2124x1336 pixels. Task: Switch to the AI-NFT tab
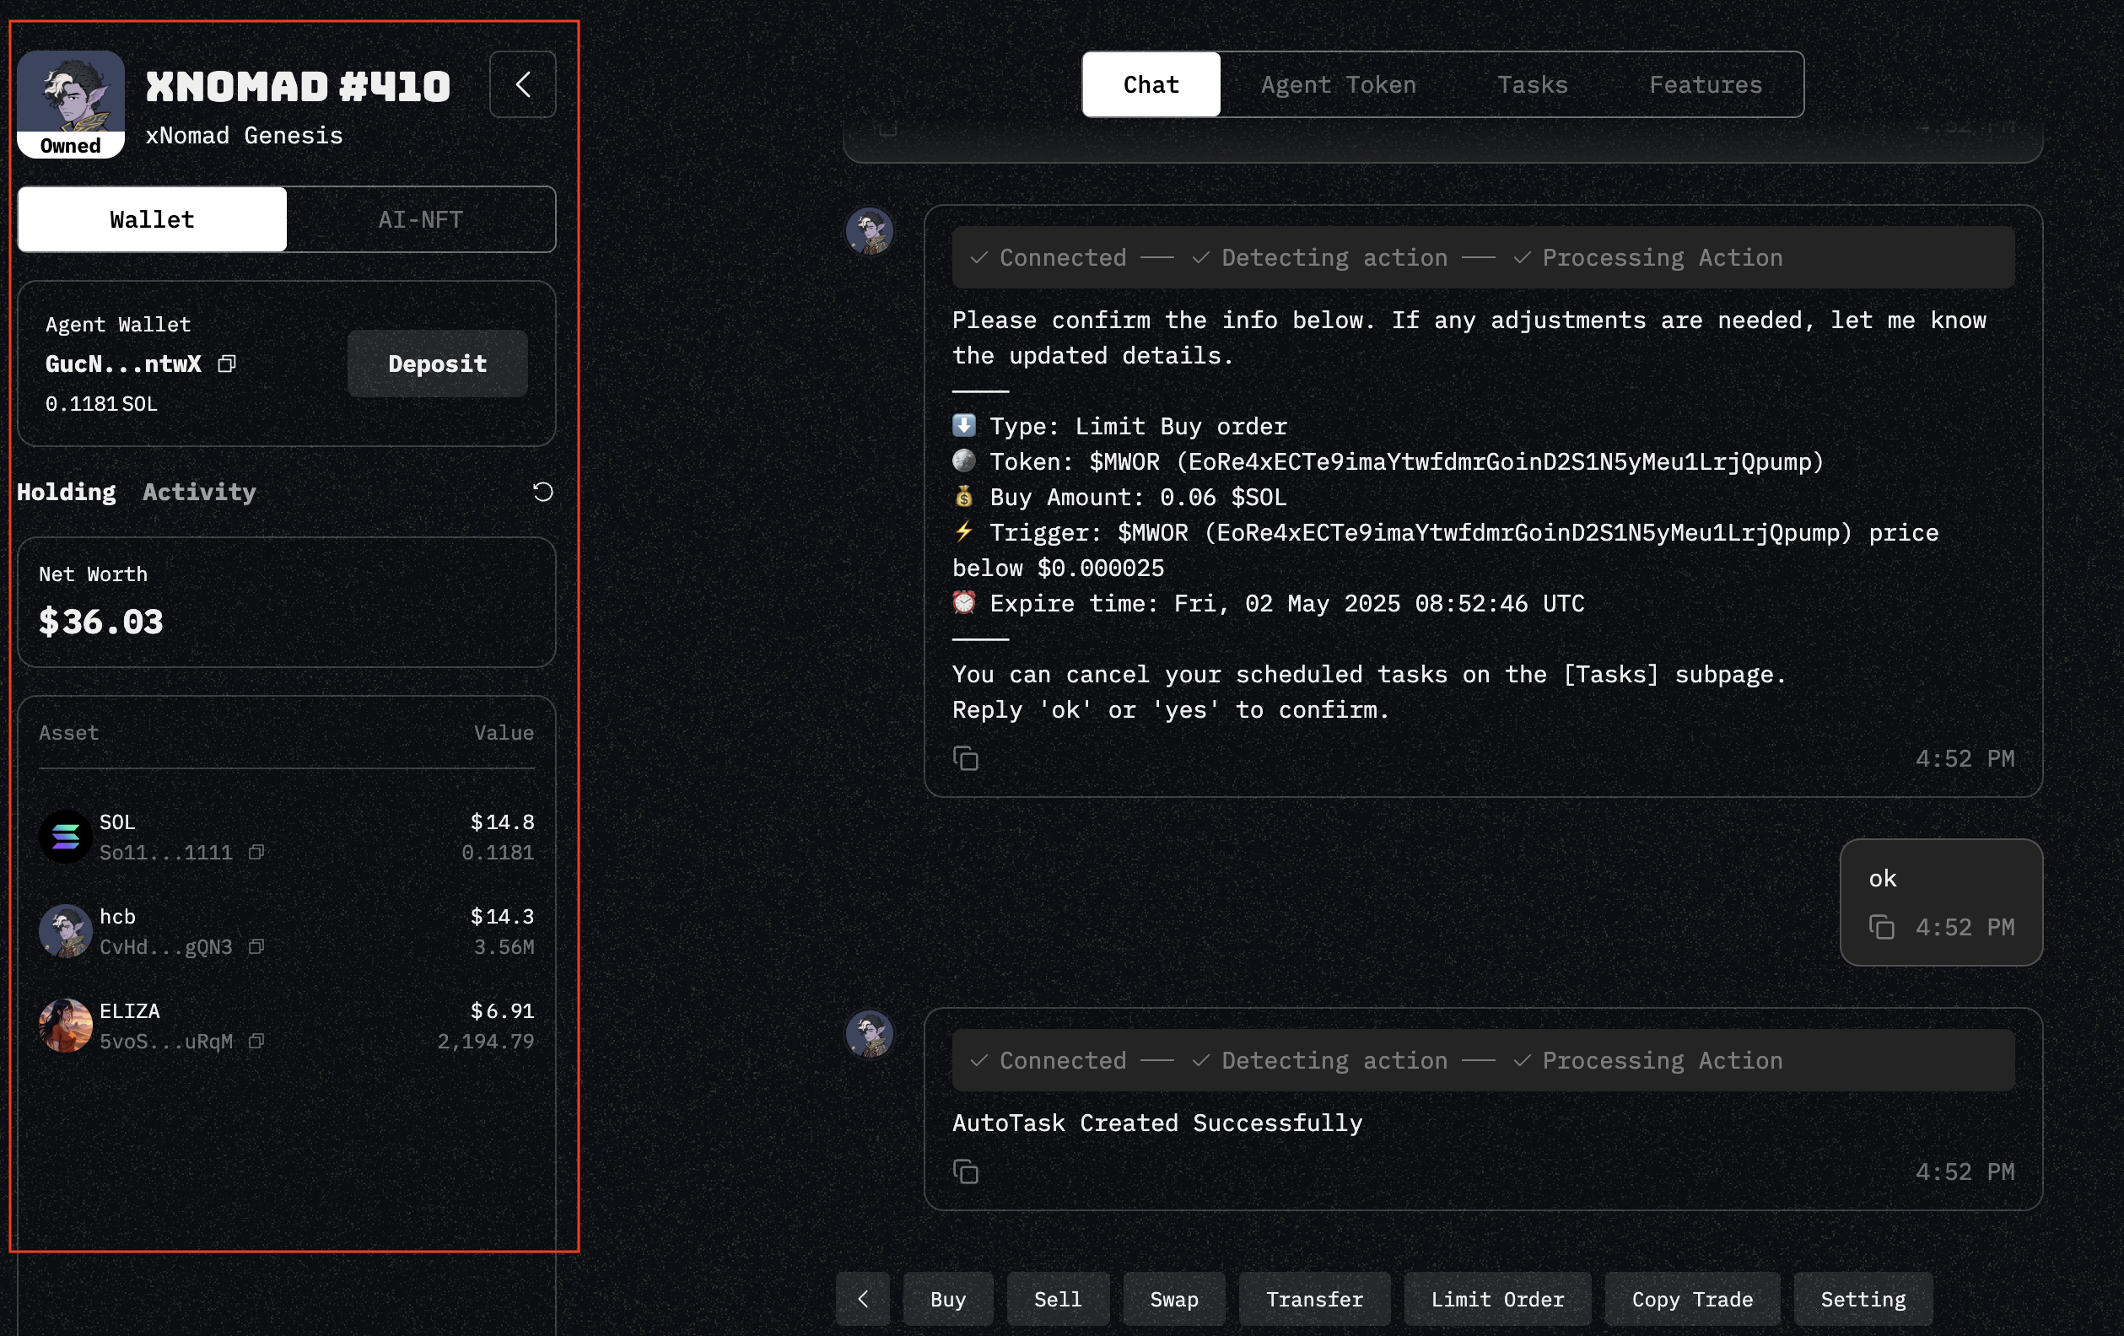[420, 219]
